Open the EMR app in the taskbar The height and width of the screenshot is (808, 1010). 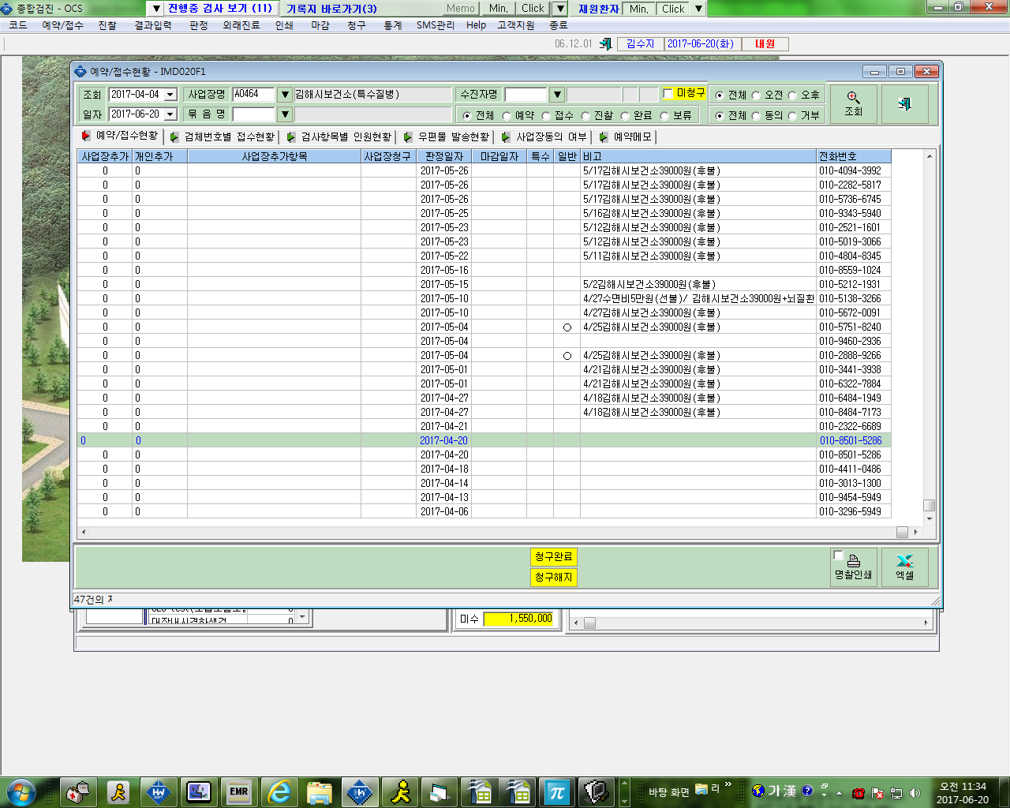pos(238,791)
